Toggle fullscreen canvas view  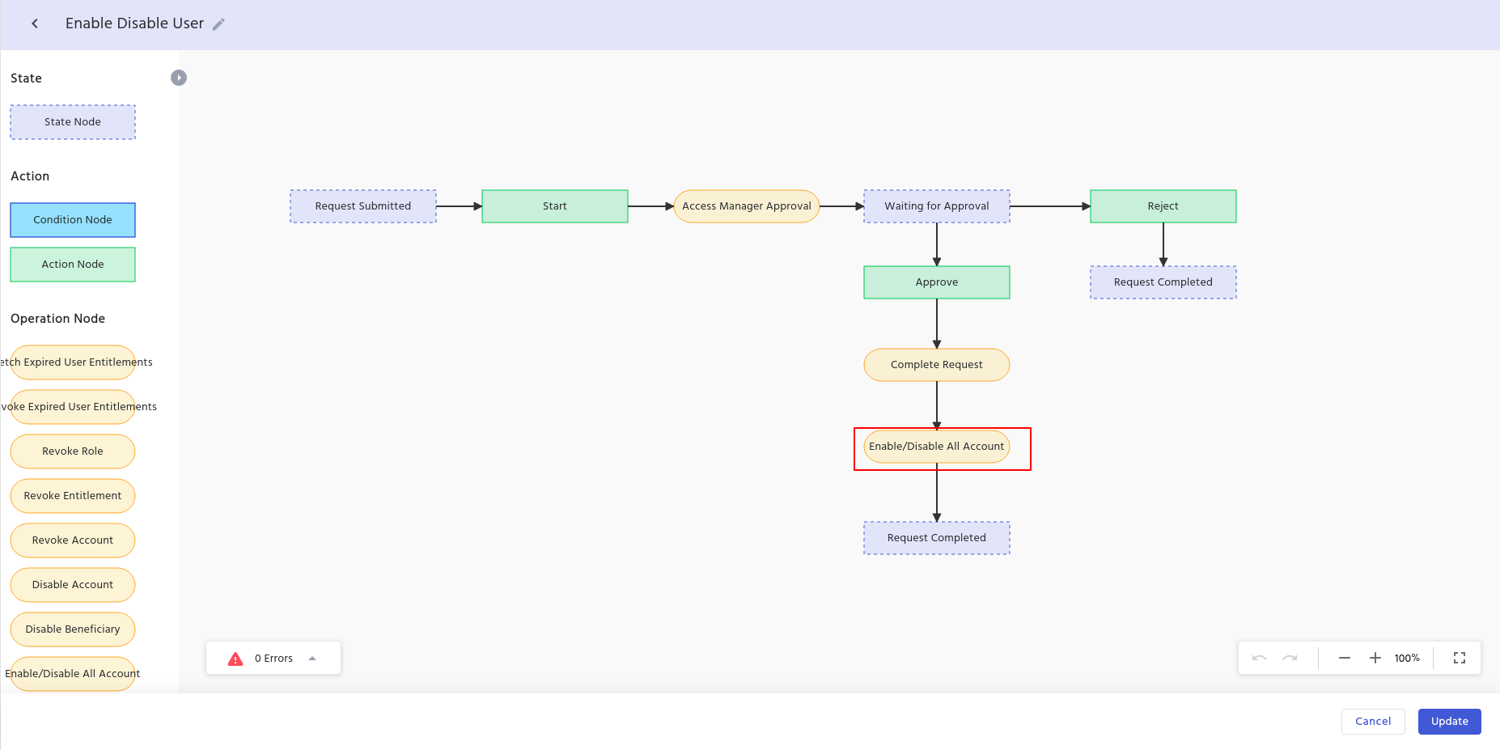point(1459,658)
